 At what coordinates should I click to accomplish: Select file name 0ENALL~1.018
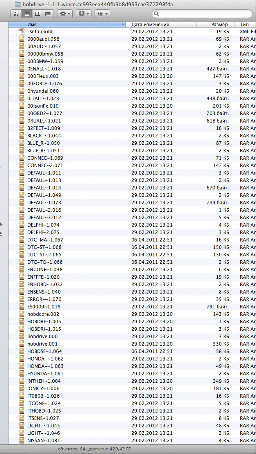pyautogui.click(x=44, y=68)
